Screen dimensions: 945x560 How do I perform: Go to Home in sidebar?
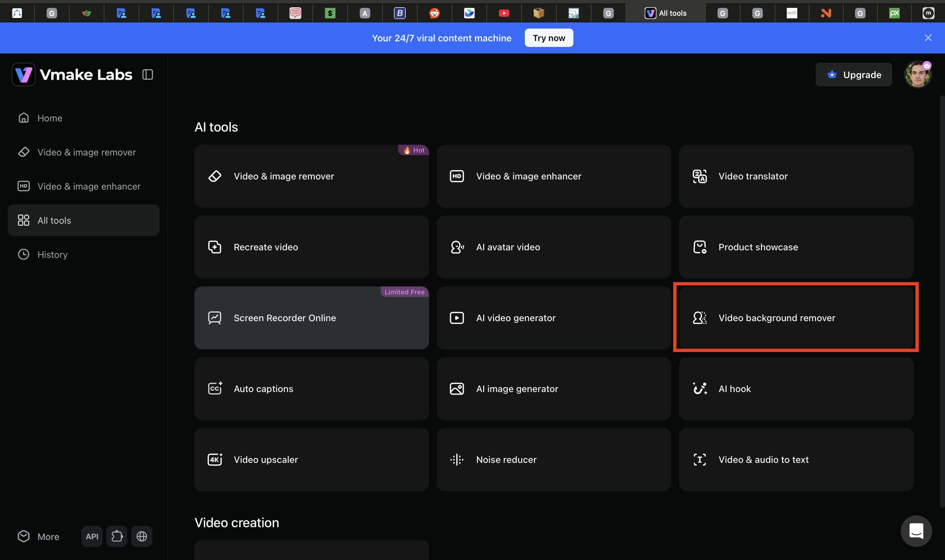point(83,118)
